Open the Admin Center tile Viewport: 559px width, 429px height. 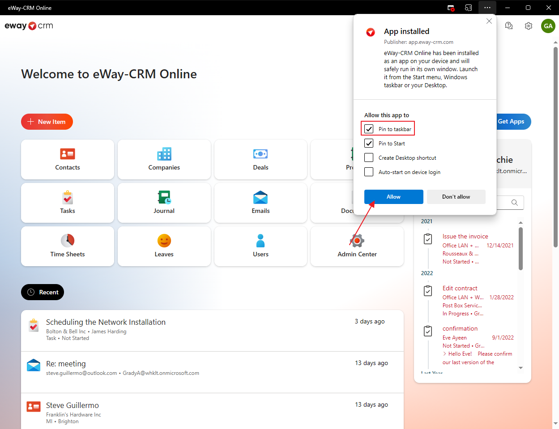(x=357, y=246)
